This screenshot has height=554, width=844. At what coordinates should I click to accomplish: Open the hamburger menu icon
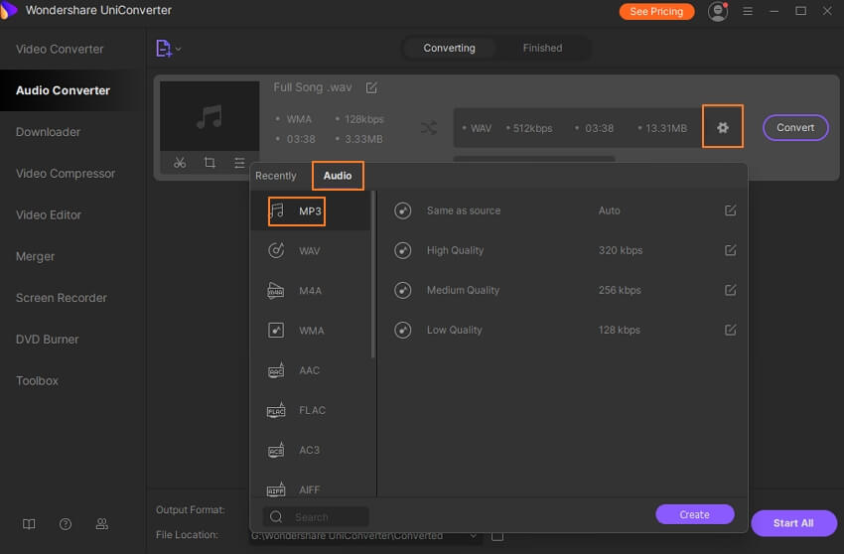click(x=748, y=11)
